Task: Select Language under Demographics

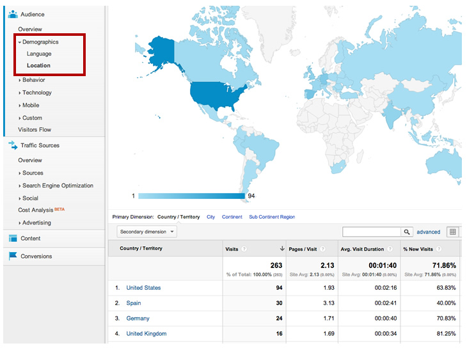Action: click(39, 54)
